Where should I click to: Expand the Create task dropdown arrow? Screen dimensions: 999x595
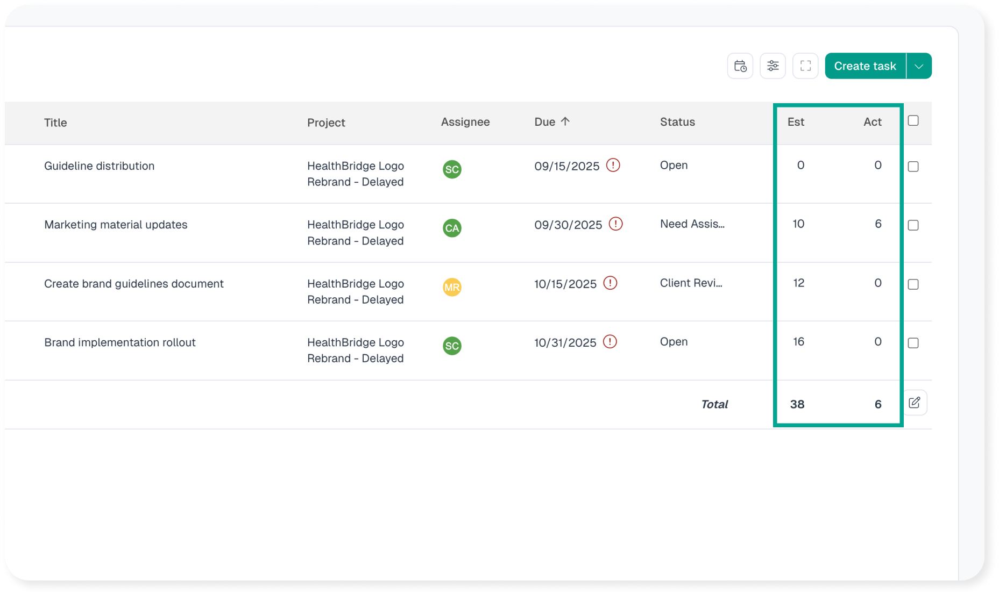(x=919, y=66)
